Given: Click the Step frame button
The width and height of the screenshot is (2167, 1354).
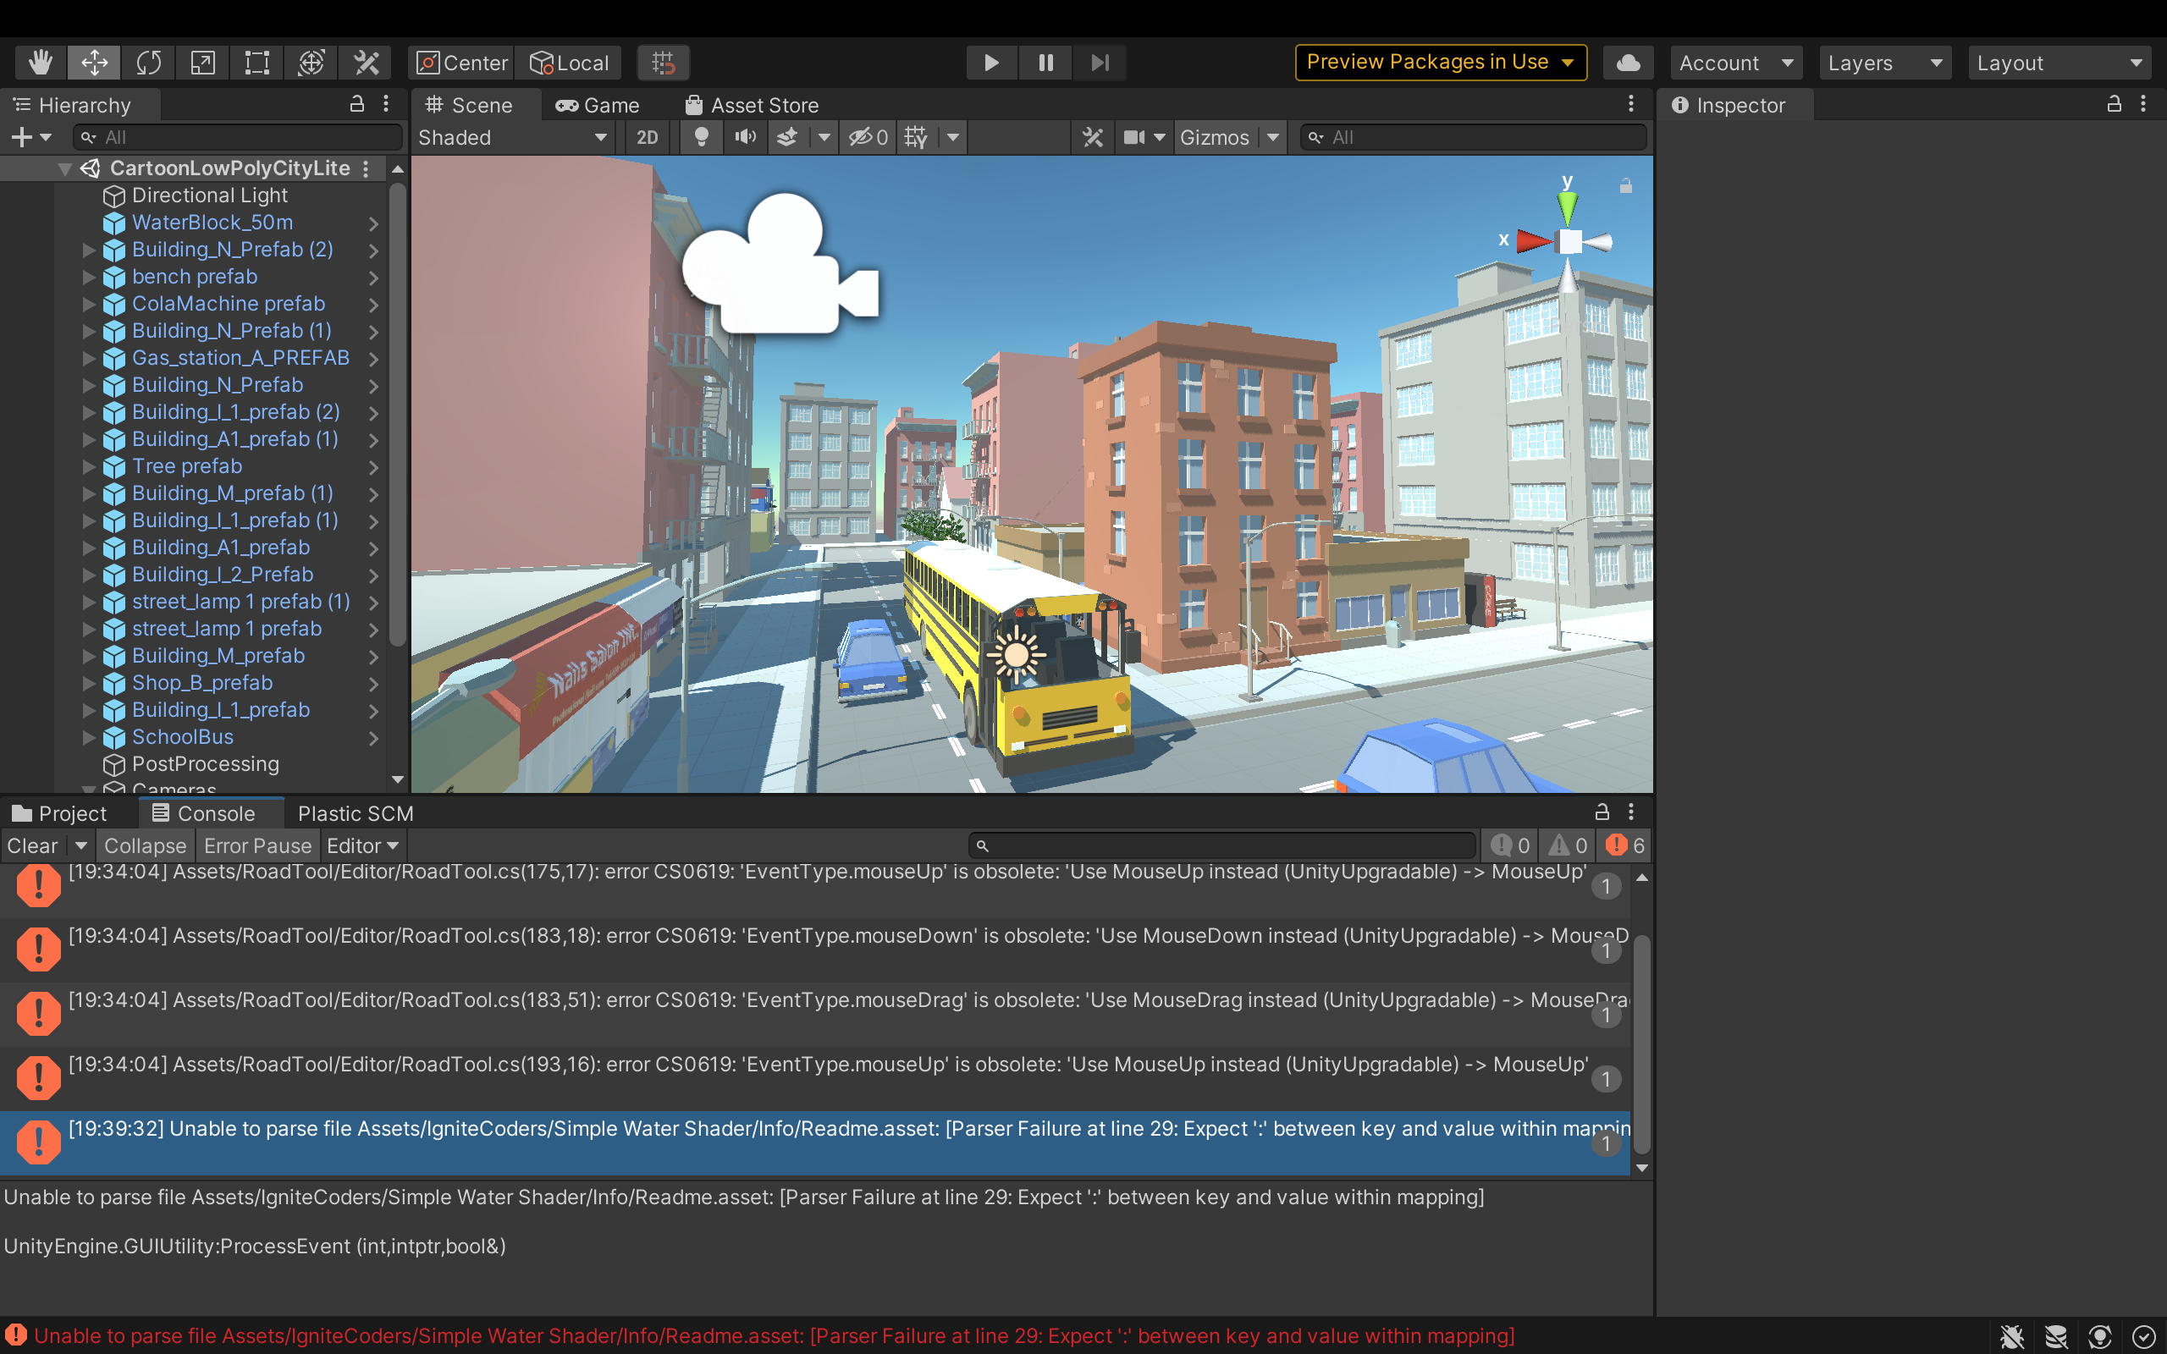Looking at the screenshot, I should [x=1100, y=63].
